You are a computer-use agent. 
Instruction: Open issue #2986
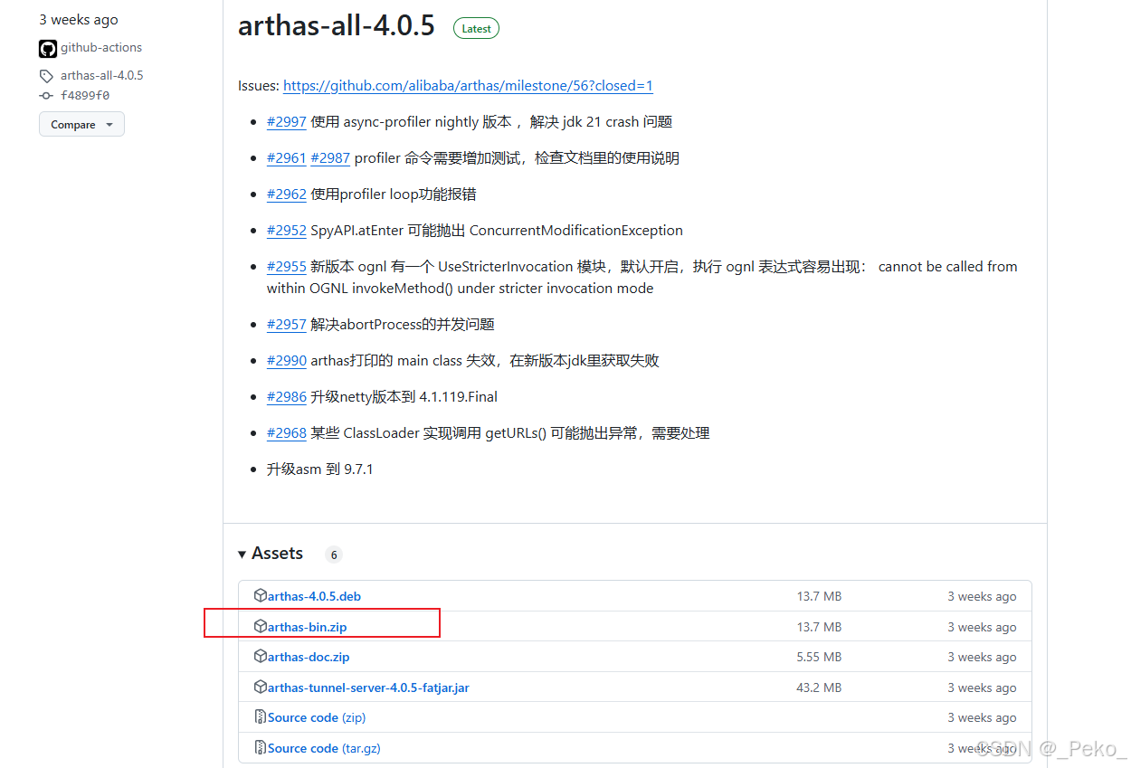tap(287, 397)
